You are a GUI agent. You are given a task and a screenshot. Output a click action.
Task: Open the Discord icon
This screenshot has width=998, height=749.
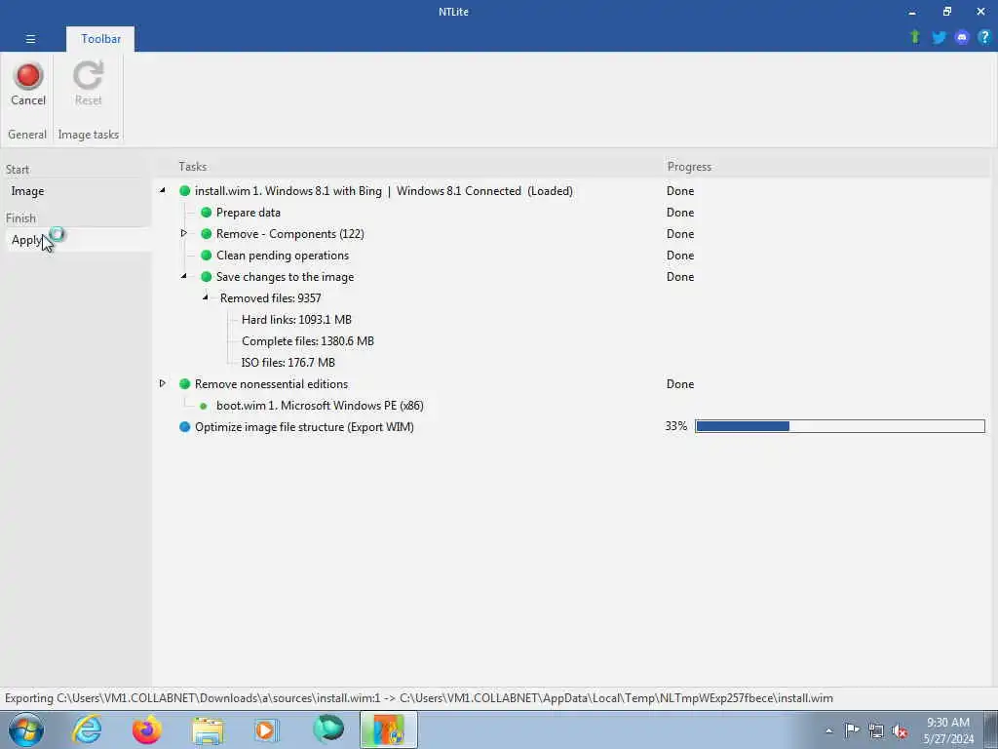coord(962,38)
